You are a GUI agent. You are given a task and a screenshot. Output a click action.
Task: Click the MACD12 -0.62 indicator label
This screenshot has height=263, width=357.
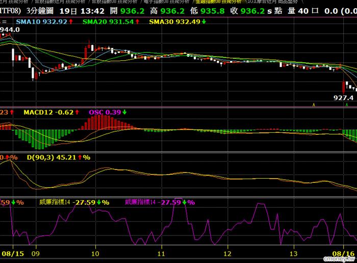pyautogui.click(x=48, y=112)
